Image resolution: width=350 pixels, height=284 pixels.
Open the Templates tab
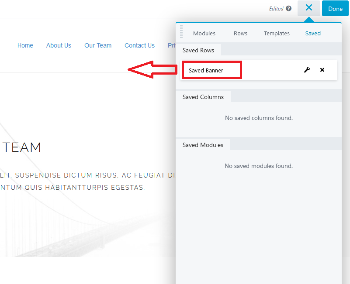point(277,33)
